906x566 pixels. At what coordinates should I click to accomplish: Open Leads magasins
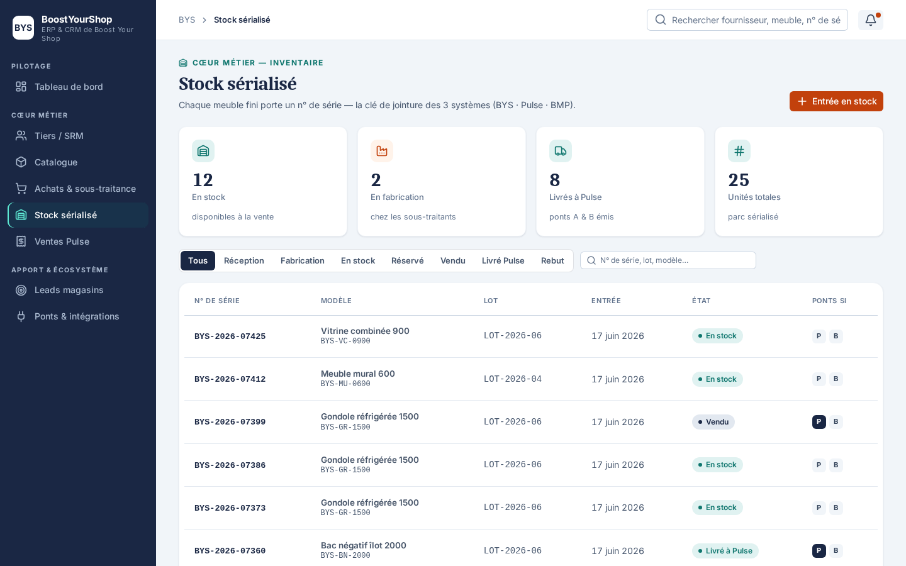point(78,290)
